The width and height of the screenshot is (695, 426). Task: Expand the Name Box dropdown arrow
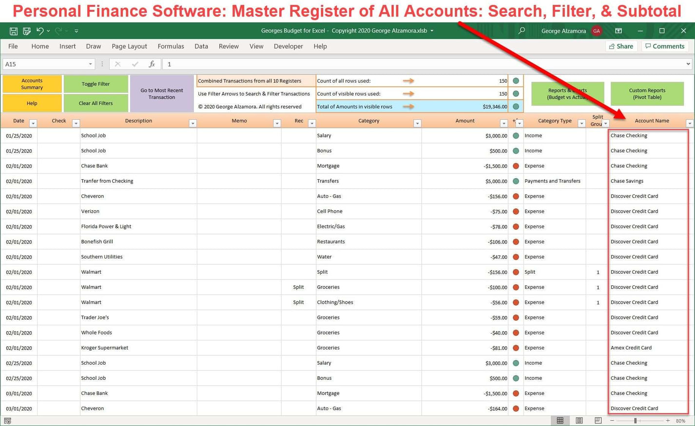(x=90, y=64)
